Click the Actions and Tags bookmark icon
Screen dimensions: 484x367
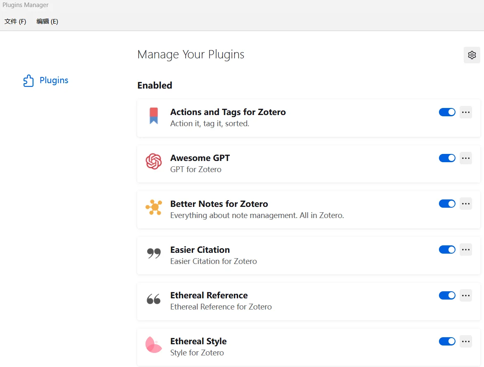(154, 116)
